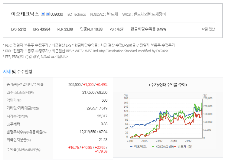The height and width of the screenshot is (160, 225).
Task: Select the 외국인지분율 value 21.23
Action: (x=103, y=140)
